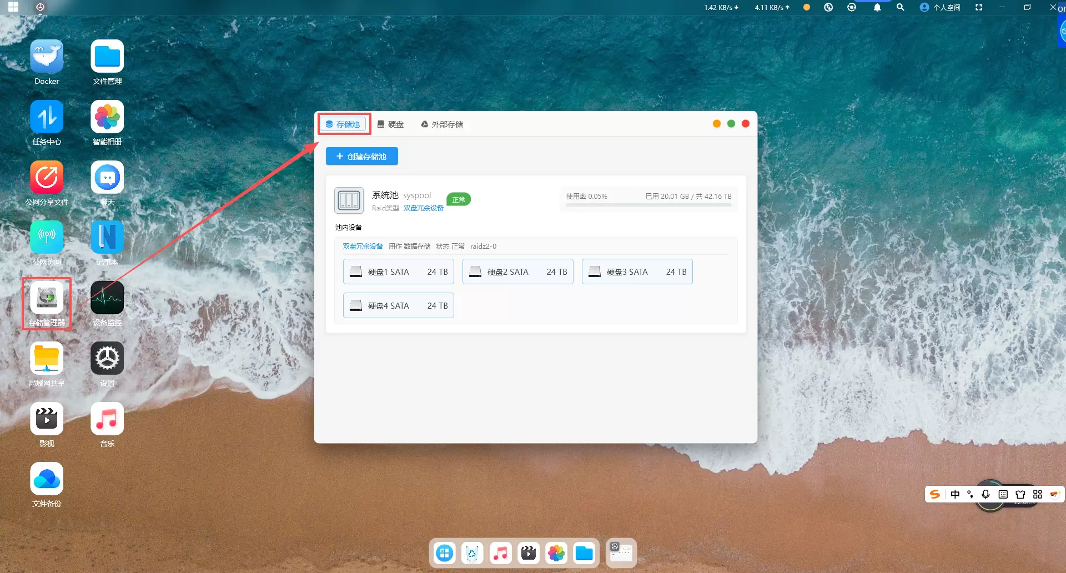1066x573 pixels.
Task: Open the Docker app icon
Action: pos(47,57)
